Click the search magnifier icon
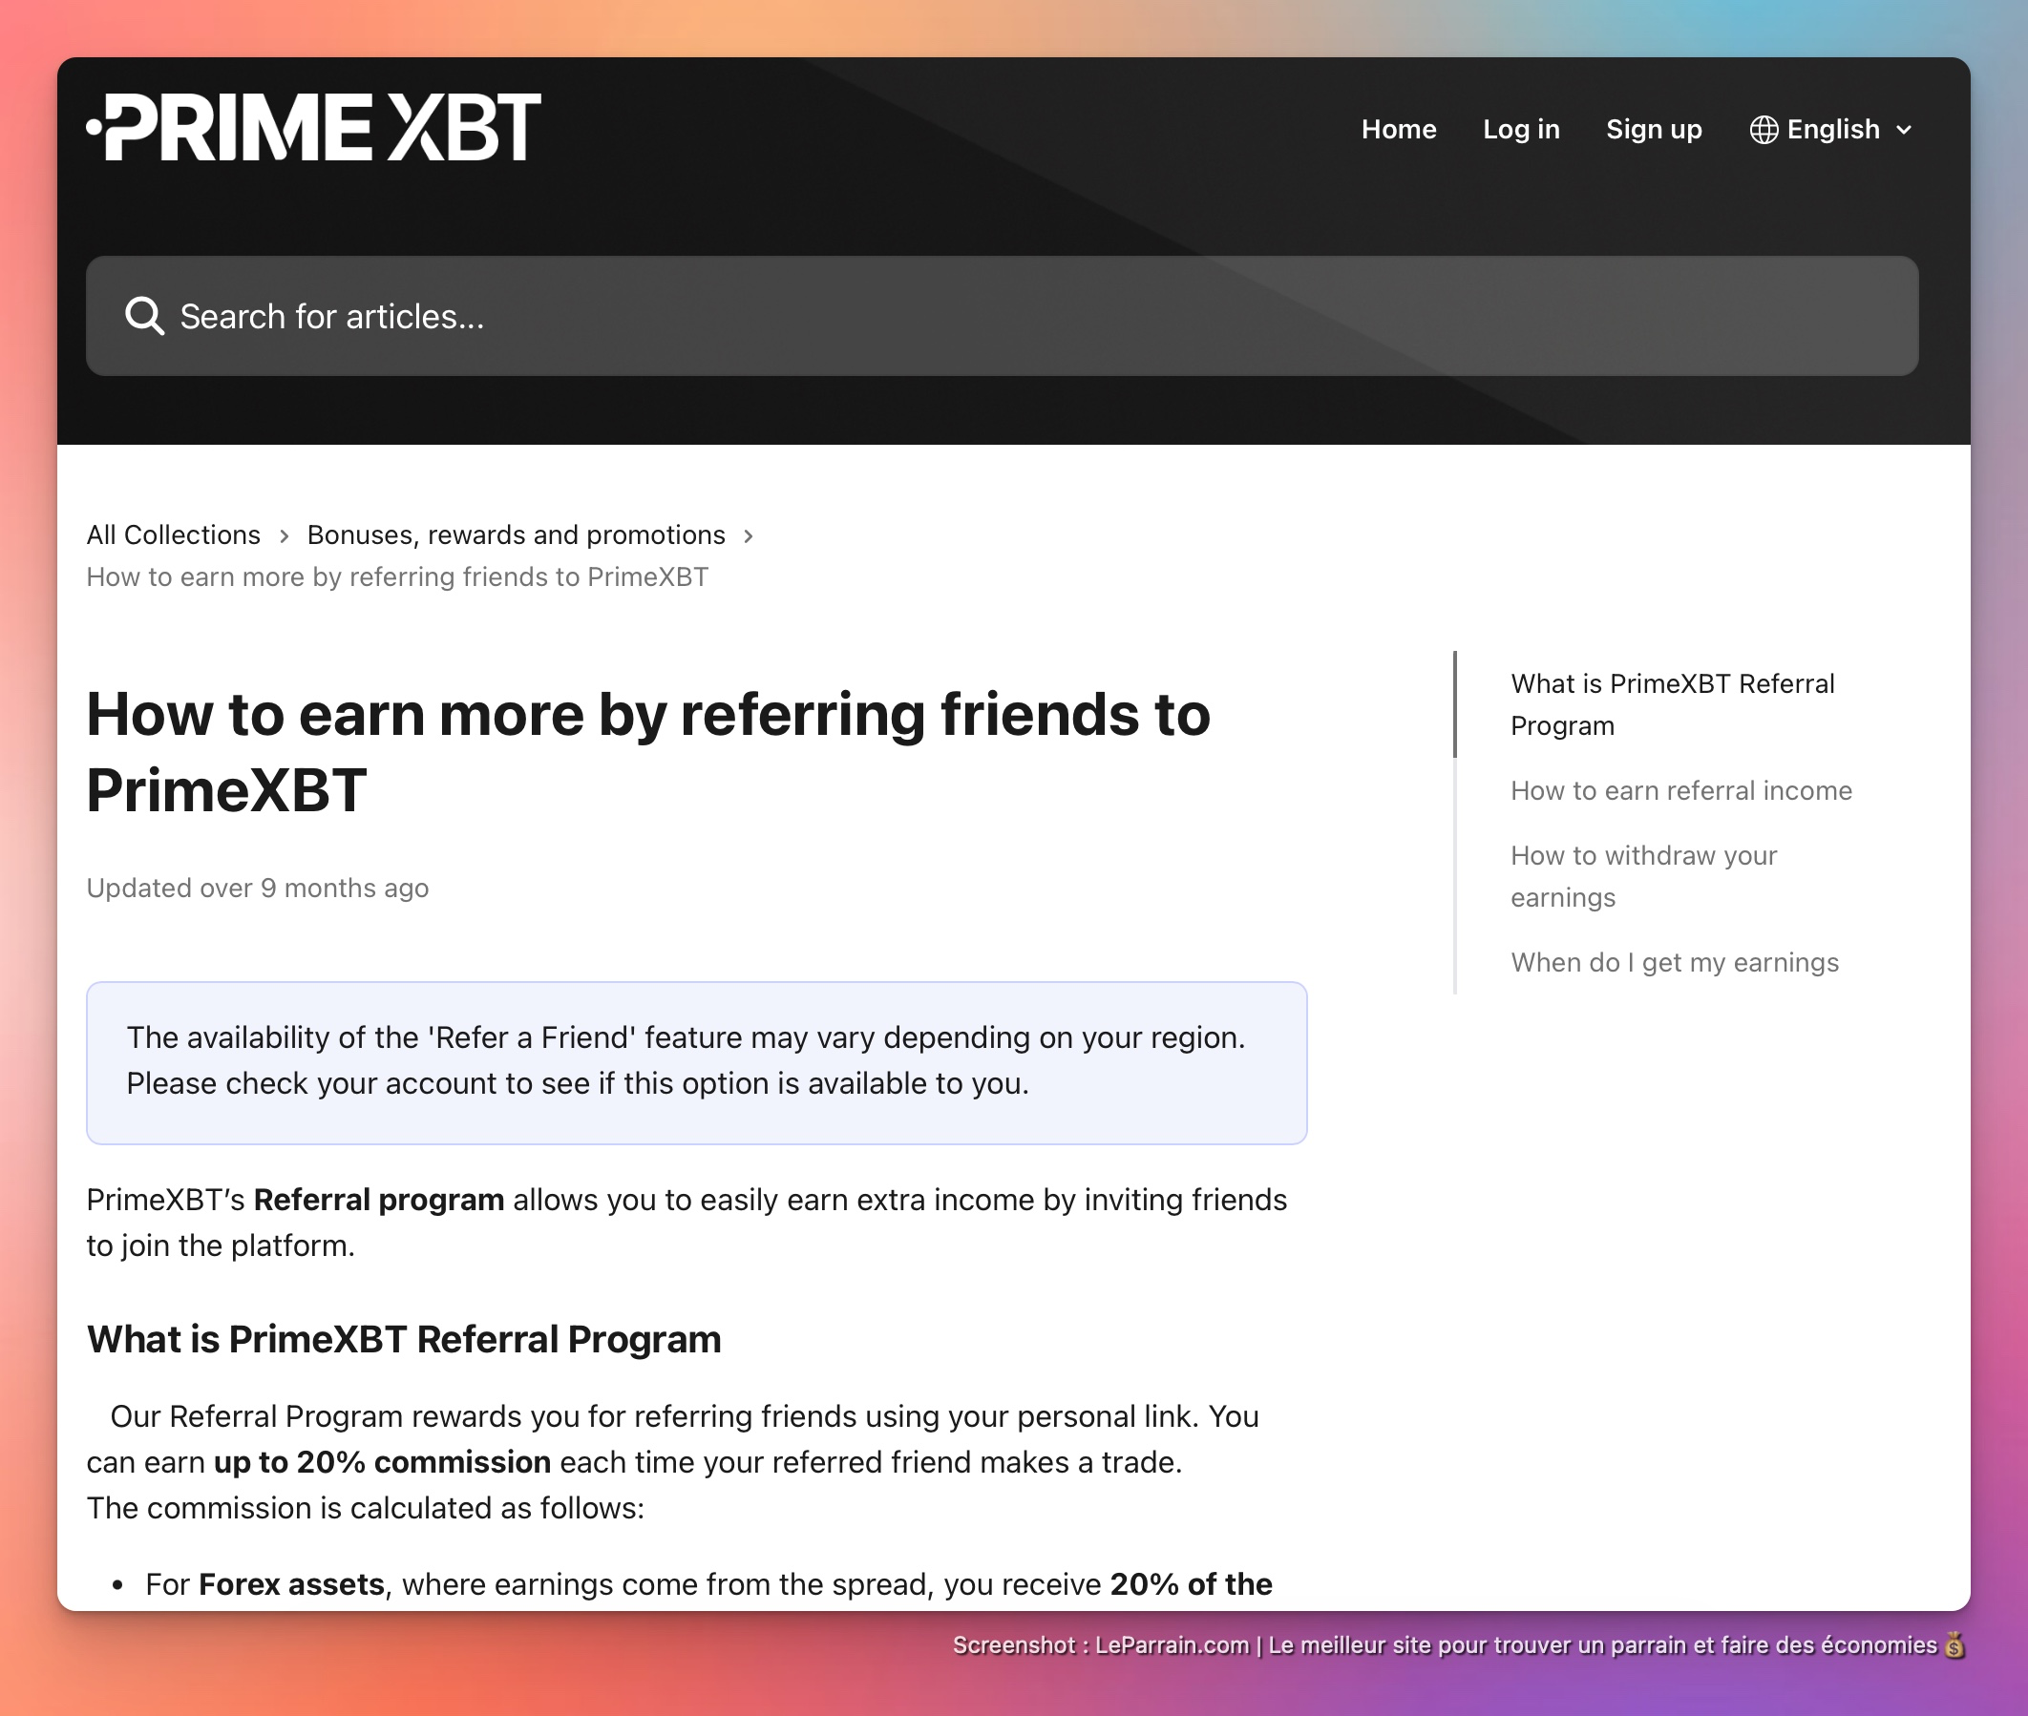The height and width of the screenshot is (1716, 2028). point(144,316)
